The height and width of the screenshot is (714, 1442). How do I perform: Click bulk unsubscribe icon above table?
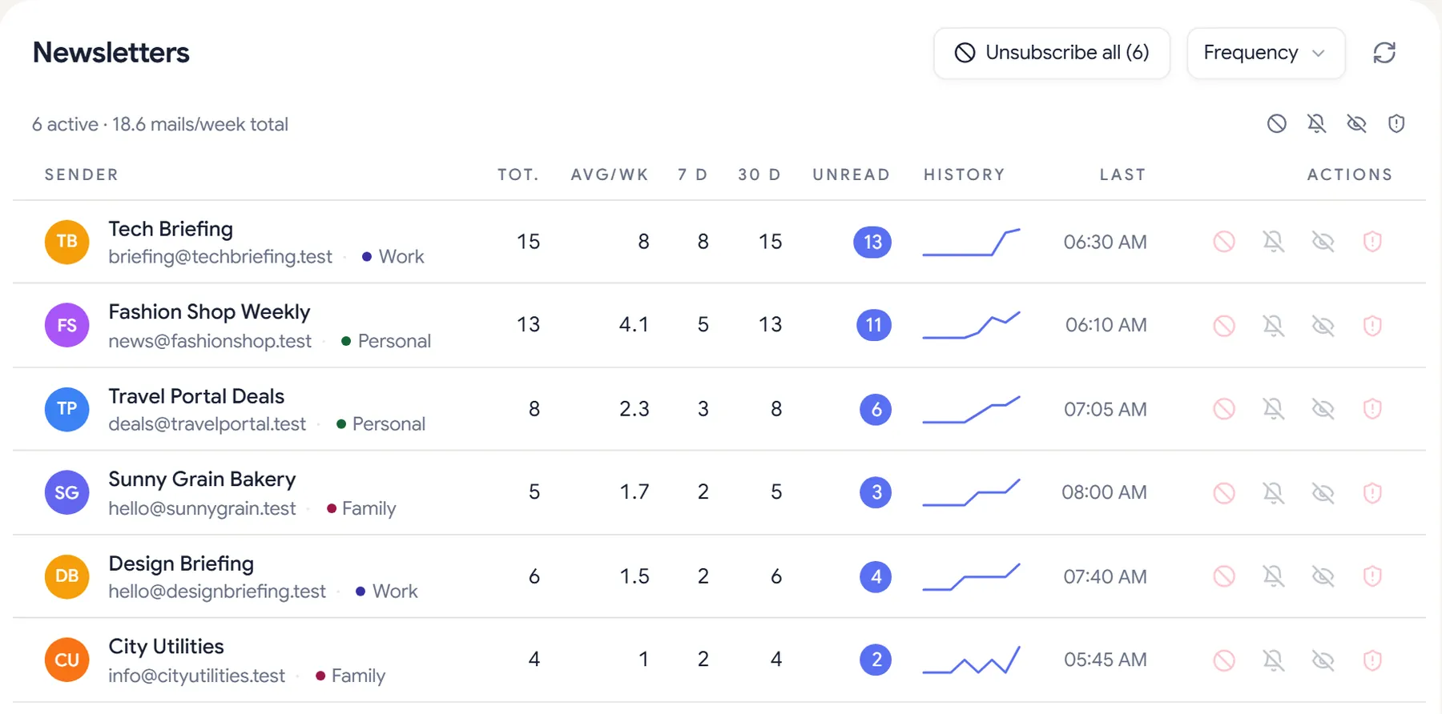1277,123
